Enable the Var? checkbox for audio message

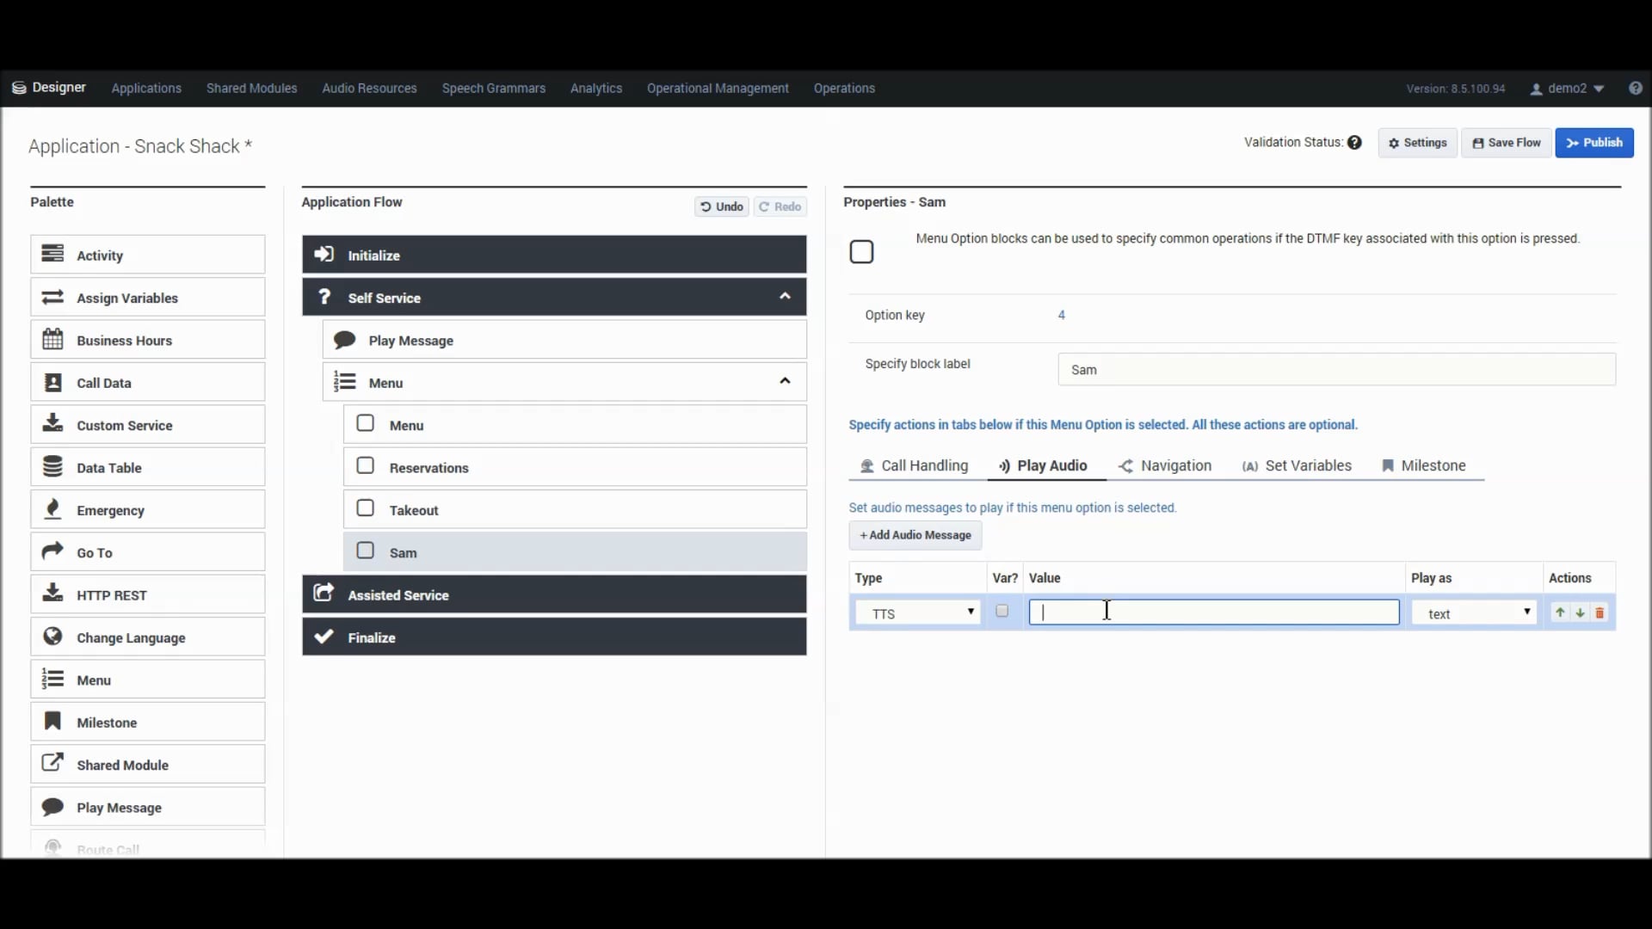[1002, 611]
